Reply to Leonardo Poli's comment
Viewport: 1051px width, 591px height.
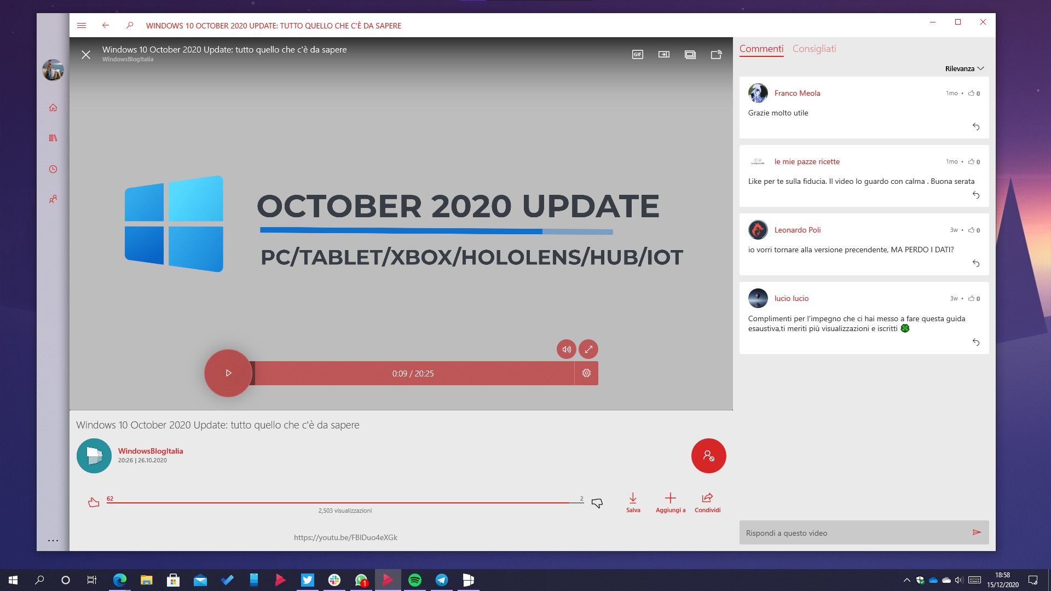click(975, 263)
